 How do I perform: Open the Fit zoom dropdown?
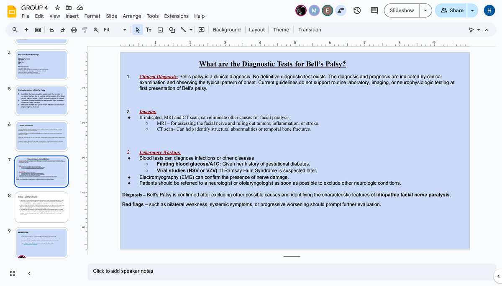click(124, 30)
